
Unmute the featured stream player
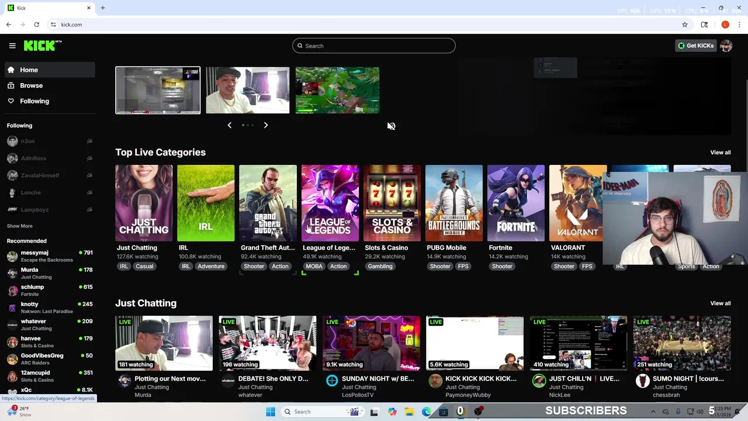click(391, 126)
